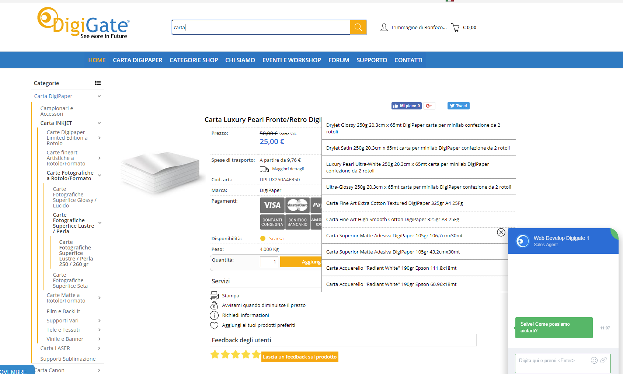Open the HOME menu item
The image size is (623, 374).
coord(97,60)
